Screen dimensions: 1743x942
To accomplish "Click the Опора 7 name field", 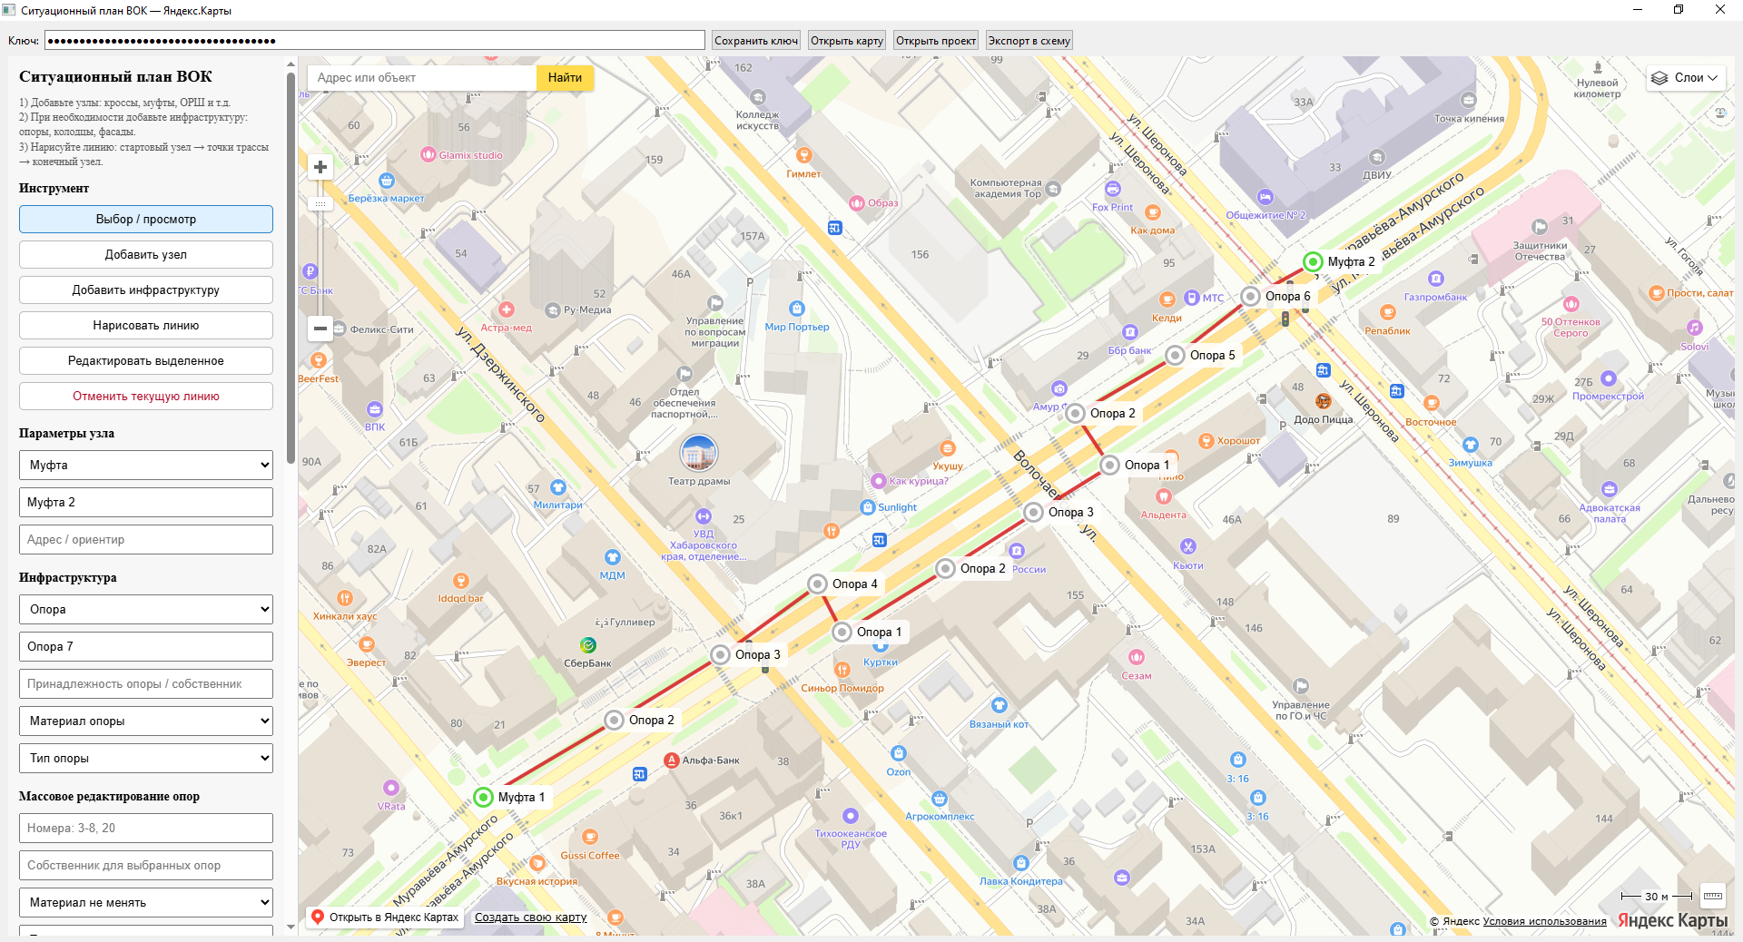I will (x=145, y=647).
